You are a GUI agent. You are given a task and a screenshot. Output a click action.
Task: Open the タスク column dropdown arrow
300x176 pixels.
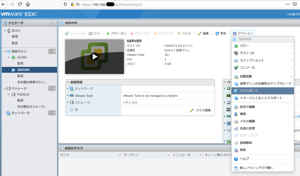pyautogui.click(x=119, y=155)
